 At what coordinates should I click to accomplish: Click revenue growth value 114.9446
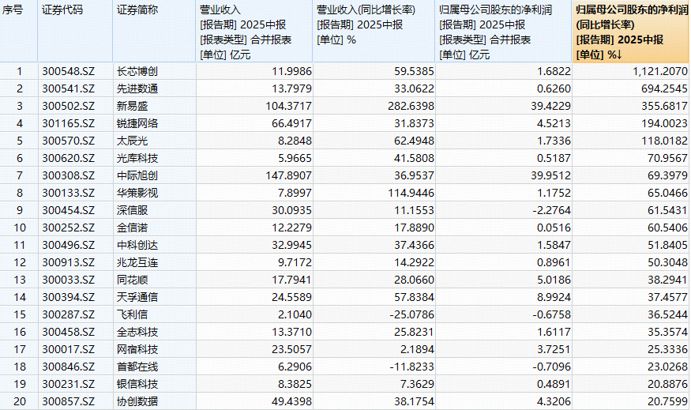411,193
